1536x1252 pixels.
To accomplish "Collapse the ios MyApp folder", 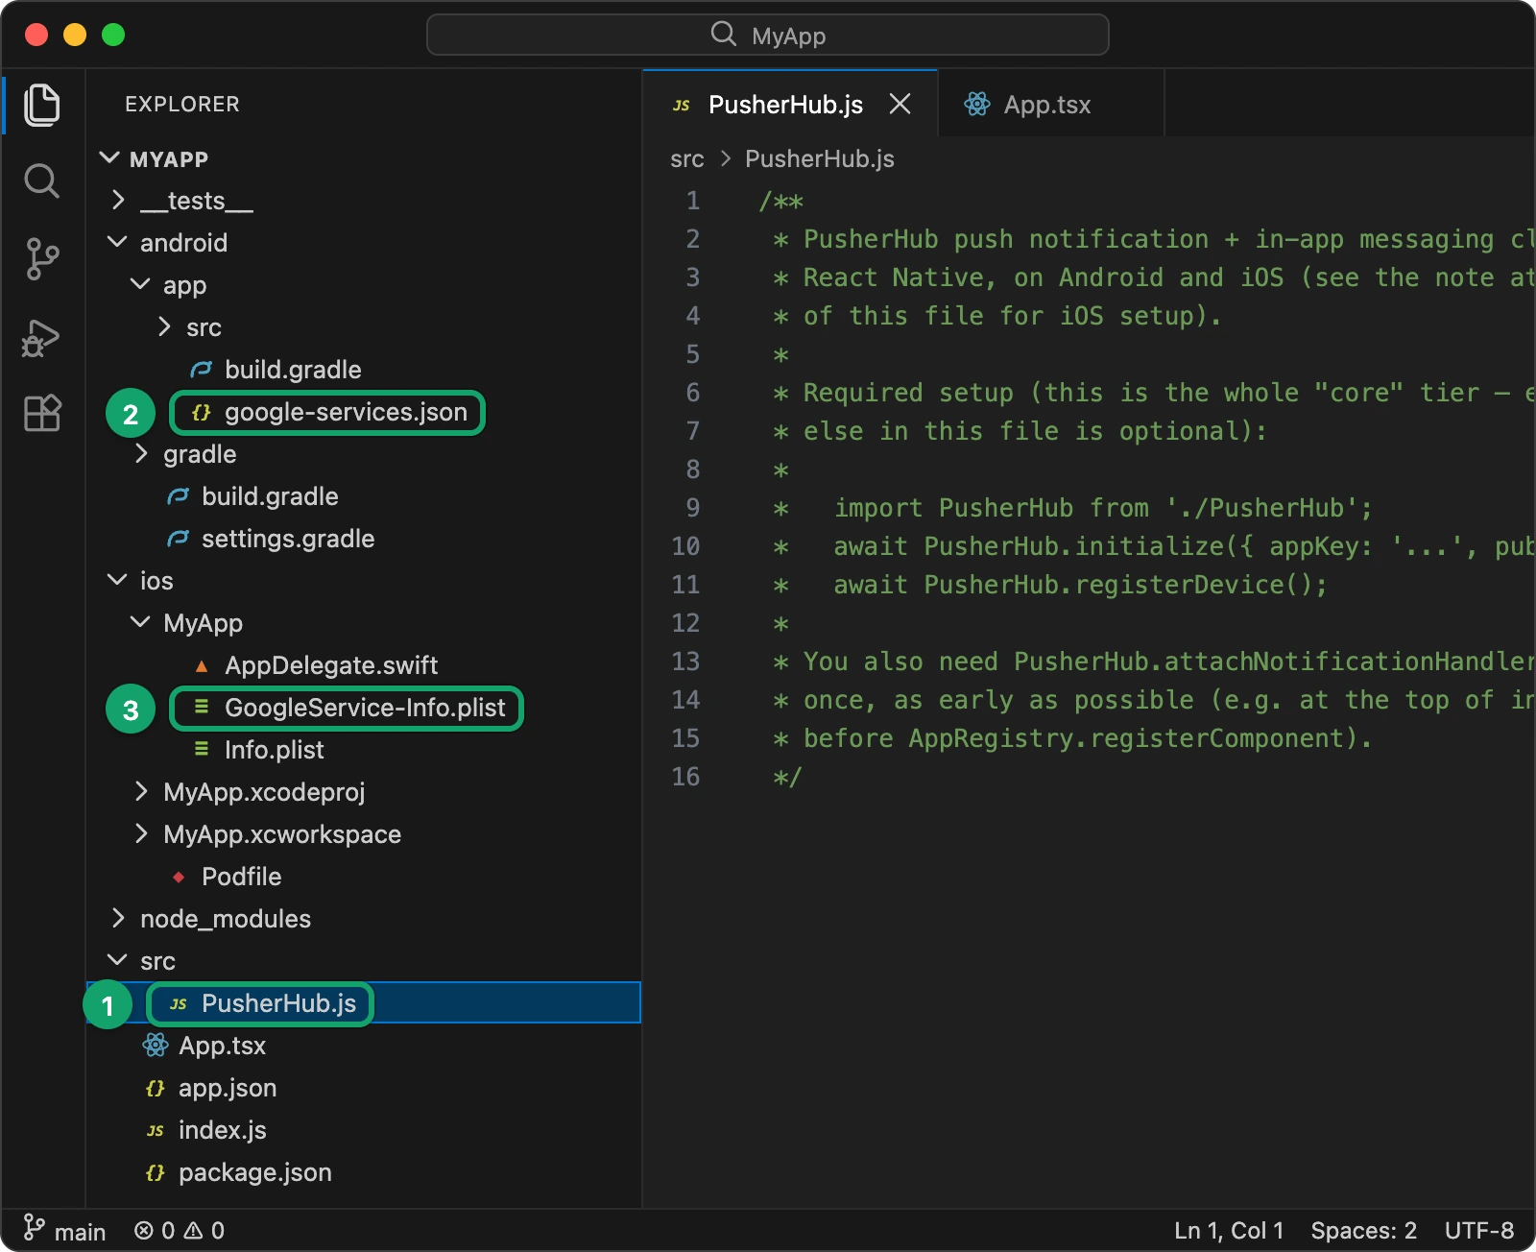I will 140,622.
